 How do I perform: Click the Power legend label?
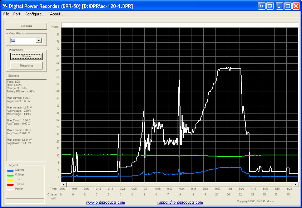point(19,189)
